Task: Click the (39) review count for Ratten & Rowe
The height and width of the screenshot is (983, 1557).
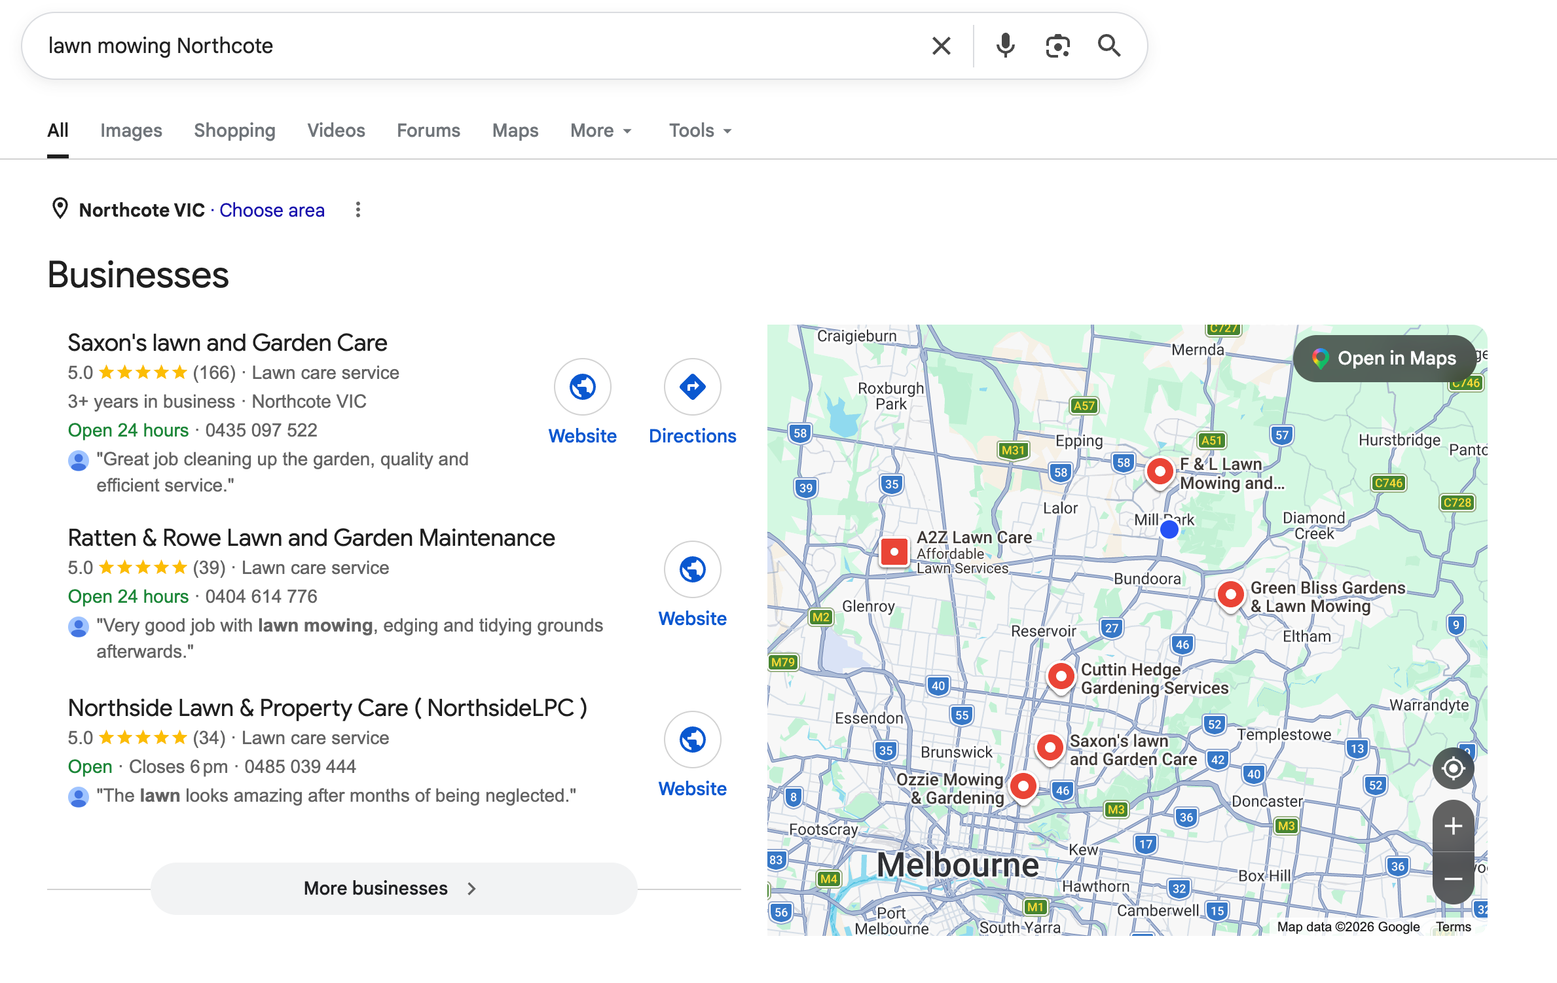Action: [209, 568]
